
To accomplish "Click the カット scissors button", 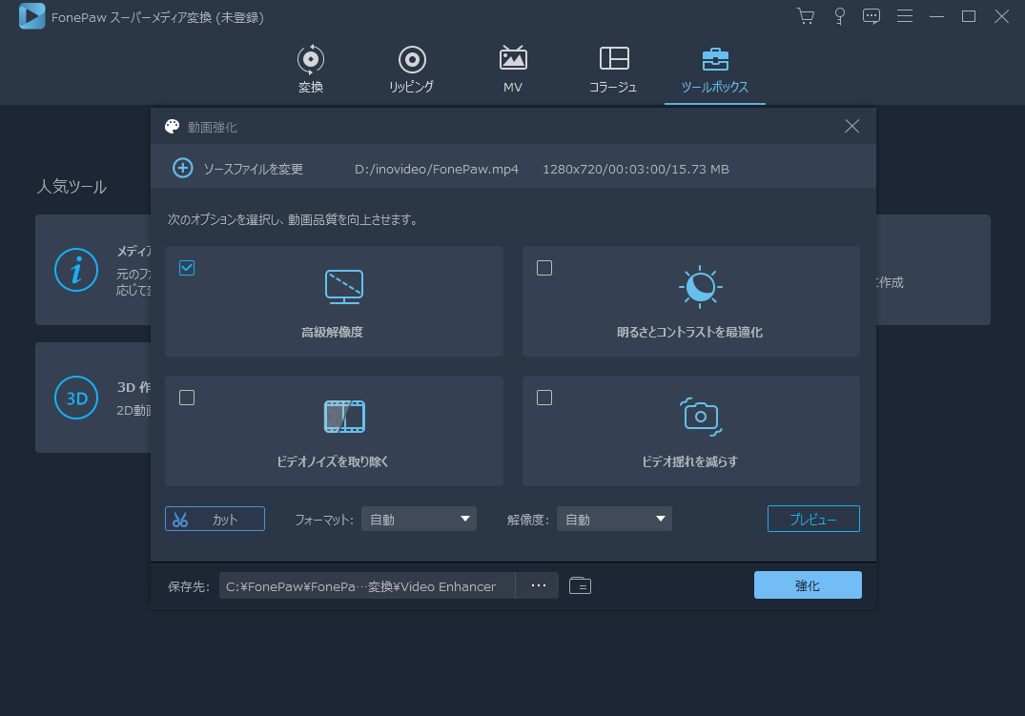I will 215,520.
